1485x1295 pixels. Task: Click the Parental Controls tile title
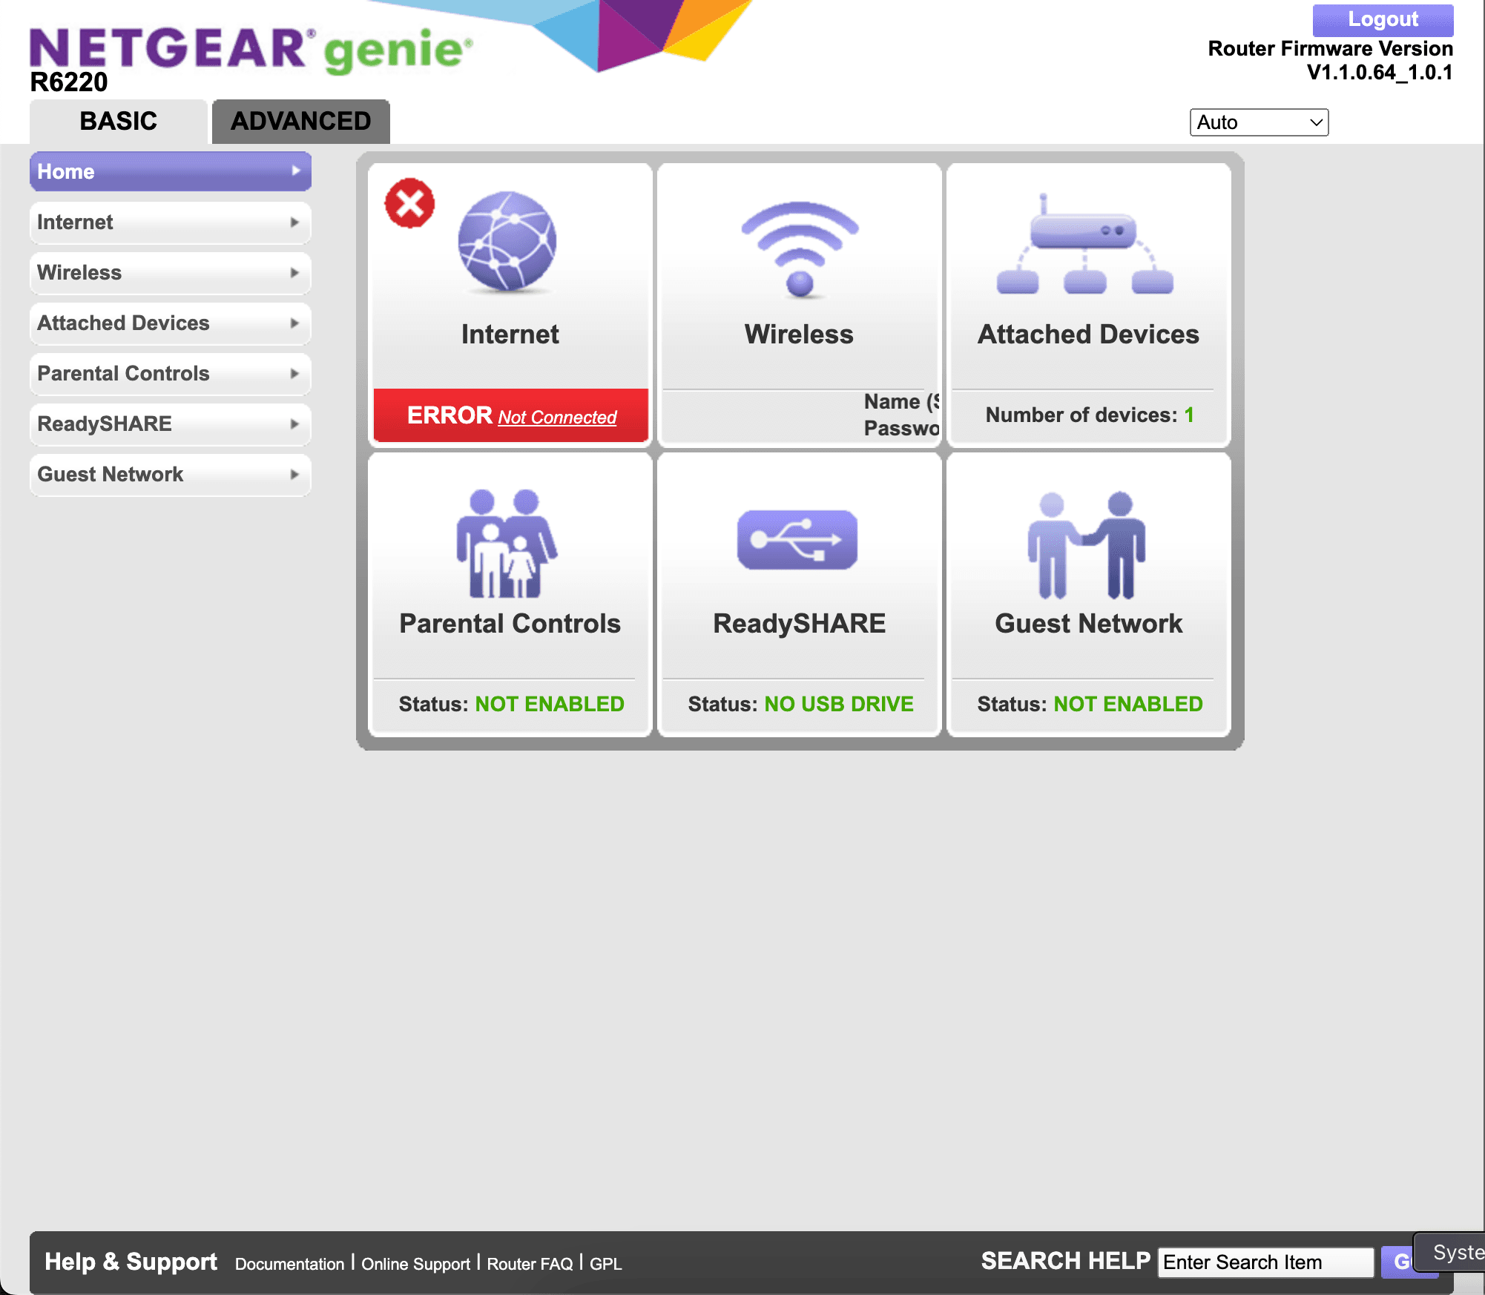click(510, 624)
